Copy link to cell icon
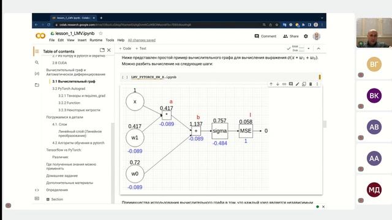Viewport: 392px width, 220px height. coord(284,84)
